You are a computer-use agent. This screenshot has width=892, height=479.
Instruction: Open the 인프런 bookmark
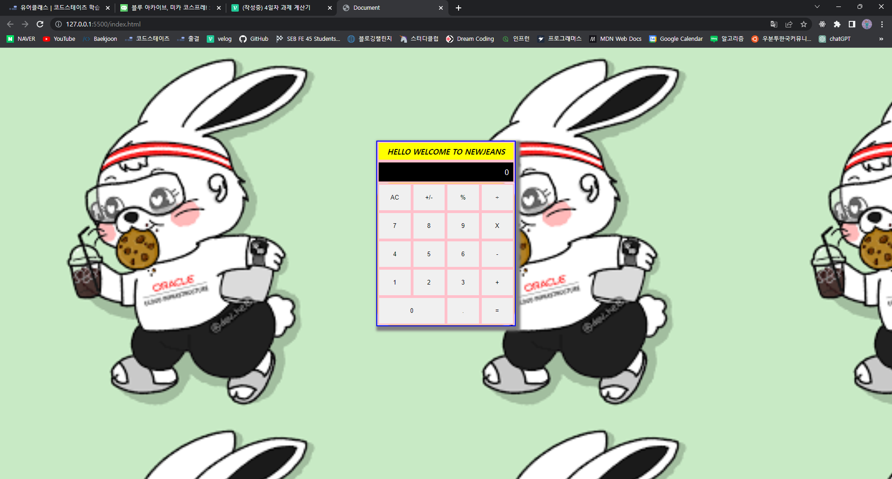pyautogui.click(x=516, y=39)
